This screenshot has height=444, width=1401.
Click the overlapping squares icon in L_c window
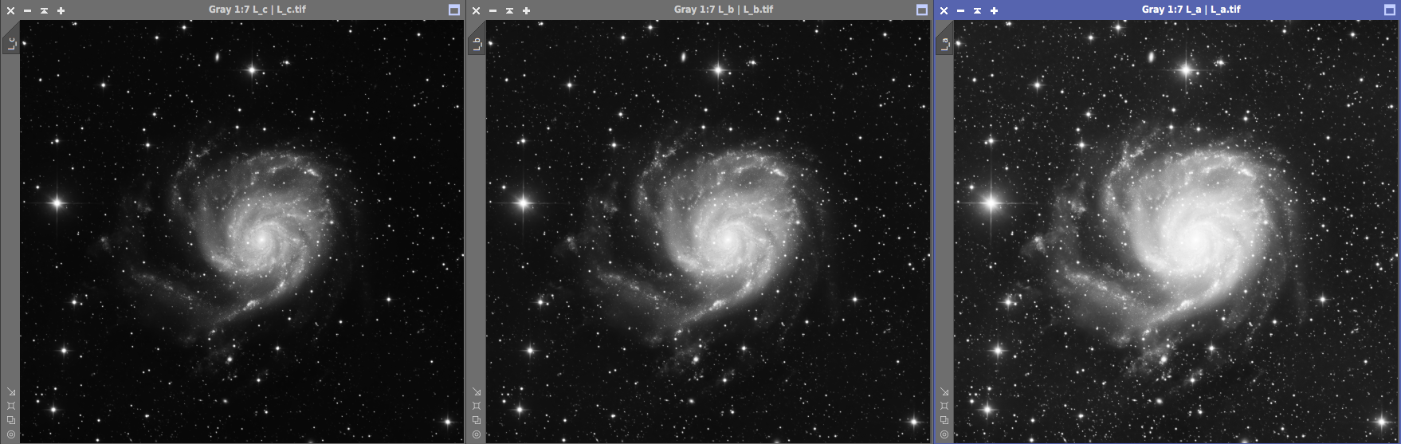(x=11, y=420)
